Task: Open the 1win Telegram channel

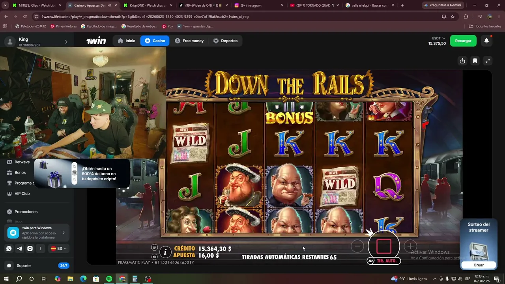Action: (19, 248)
